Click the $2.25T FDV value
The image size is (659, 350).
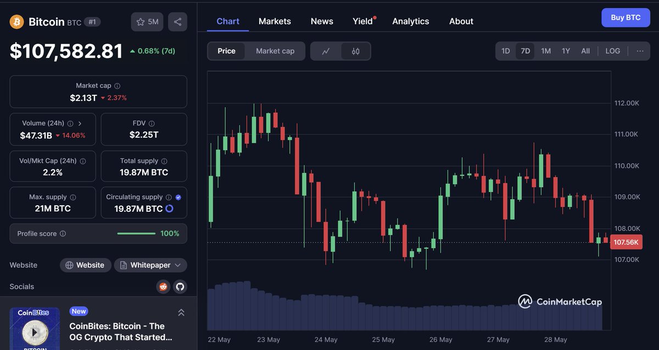coord(144,135)
